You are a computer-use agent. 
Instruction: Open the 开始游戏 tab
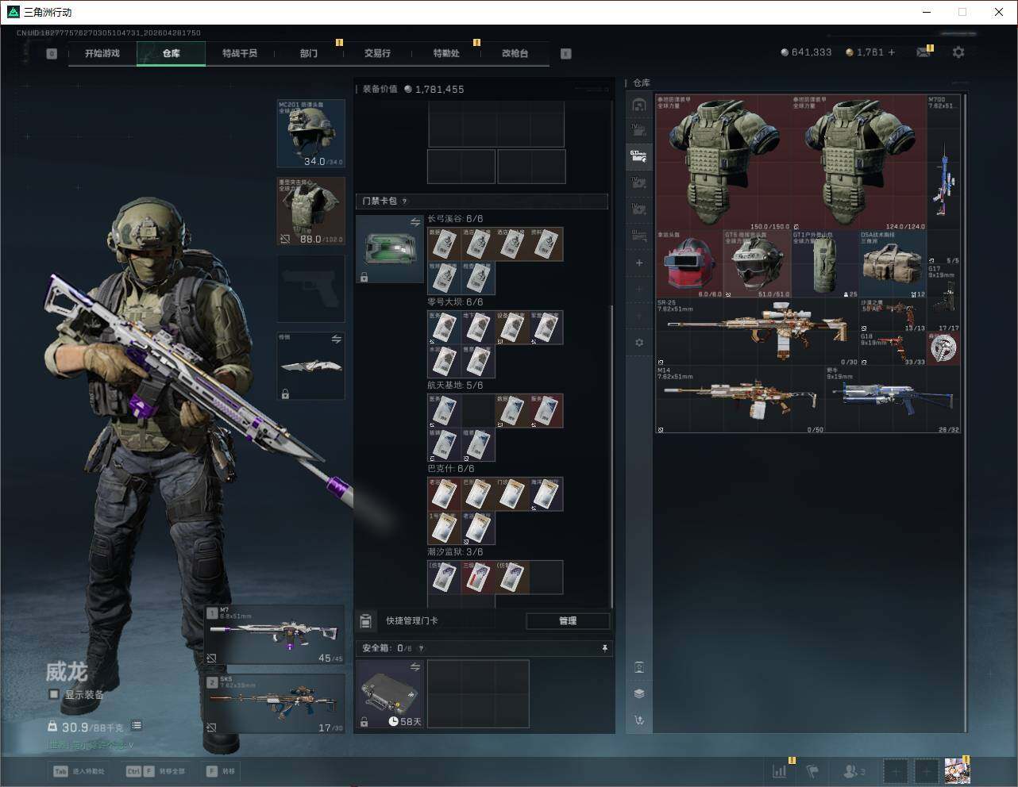(x=102, y=53)
